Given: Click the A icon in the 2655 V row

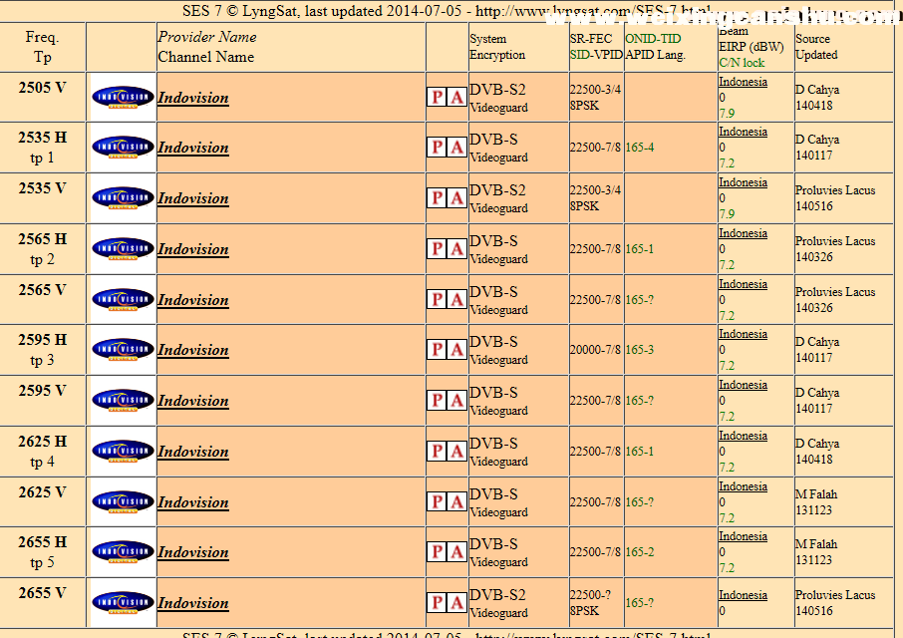Looking at the screenshot, I should [456, 602].
